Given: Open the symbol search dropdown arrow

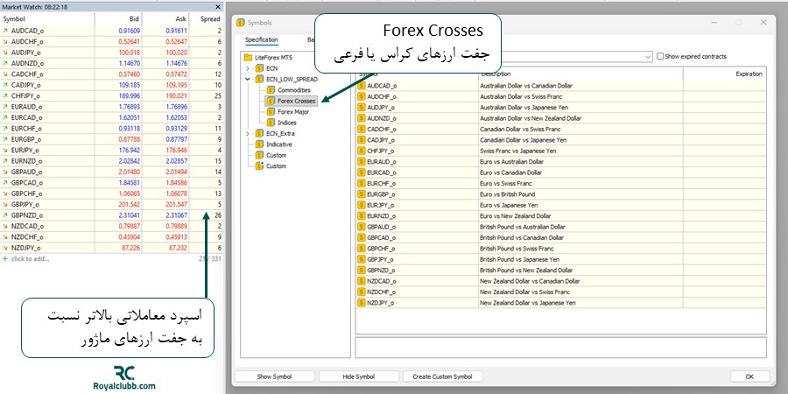Looking at the screenshot, I should click(x=648, y=56).
